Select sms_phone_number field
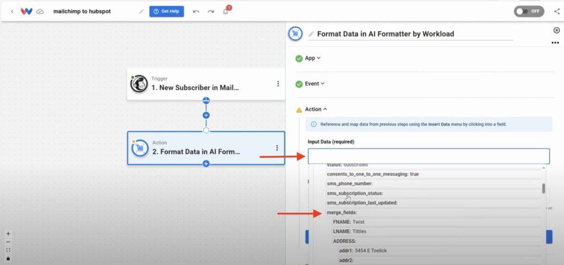The width and height of the screenshot is (564, 265). 434,184
